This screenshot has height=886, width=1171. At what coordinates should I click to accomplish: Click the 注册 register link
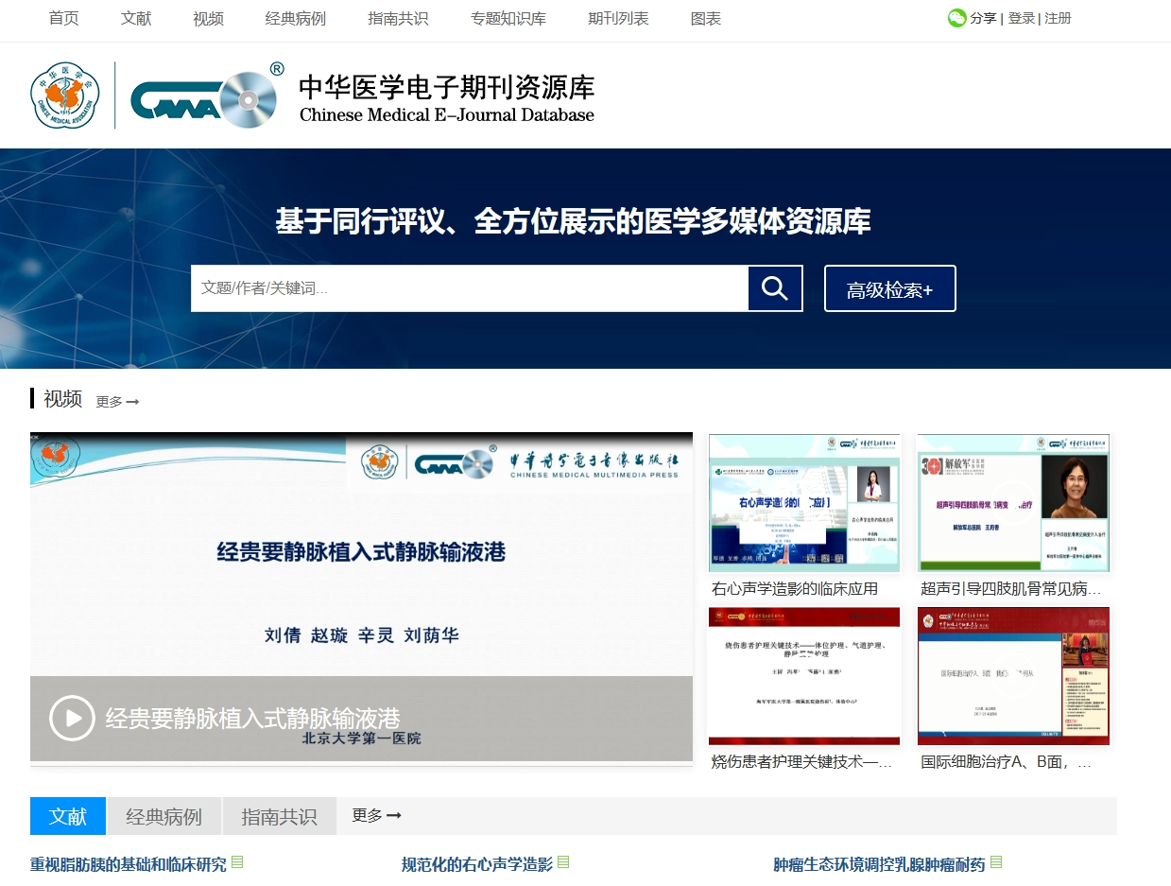(x=1058, y=18)
